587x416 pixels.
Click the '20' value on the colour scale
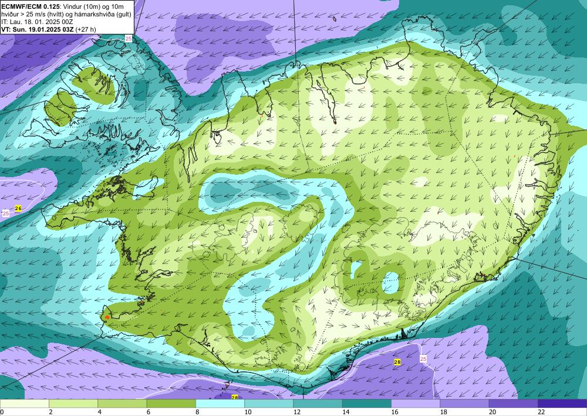coord(492,412)
